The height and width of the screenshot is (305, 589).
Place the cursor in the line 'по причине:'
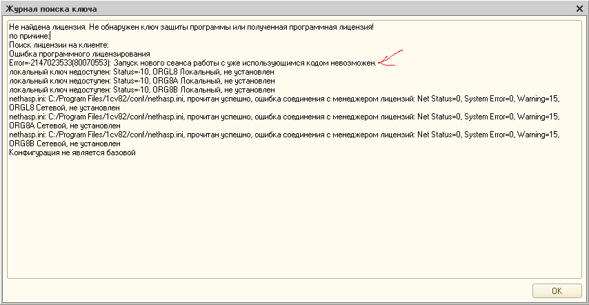tap(30, 36)
